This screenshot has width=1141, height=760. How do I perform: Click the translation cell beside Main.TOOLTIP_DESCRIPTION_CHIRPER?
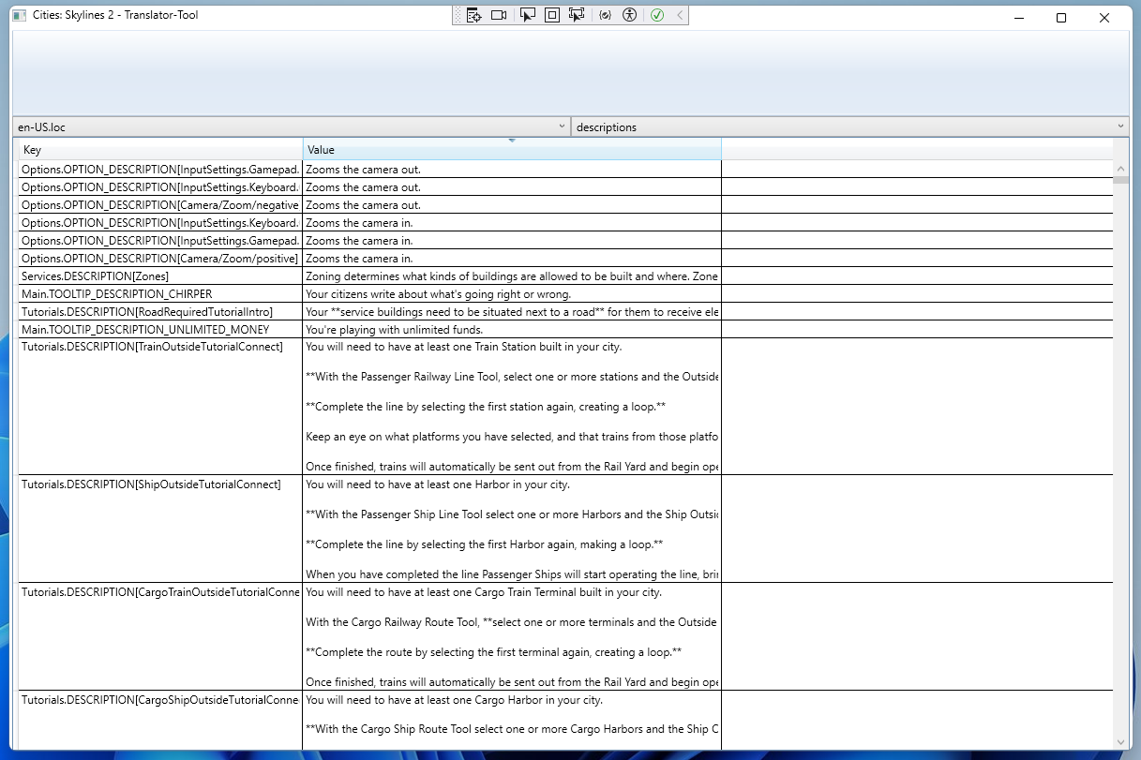tap(919, 293)
